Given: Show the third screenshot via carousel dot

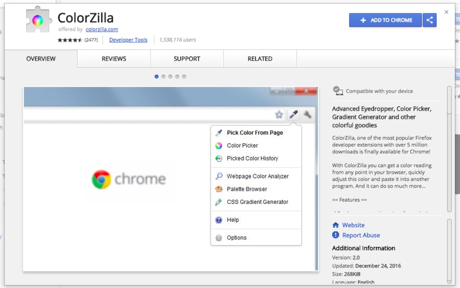Looking at the screenshot, I should (x=170, y=76).
